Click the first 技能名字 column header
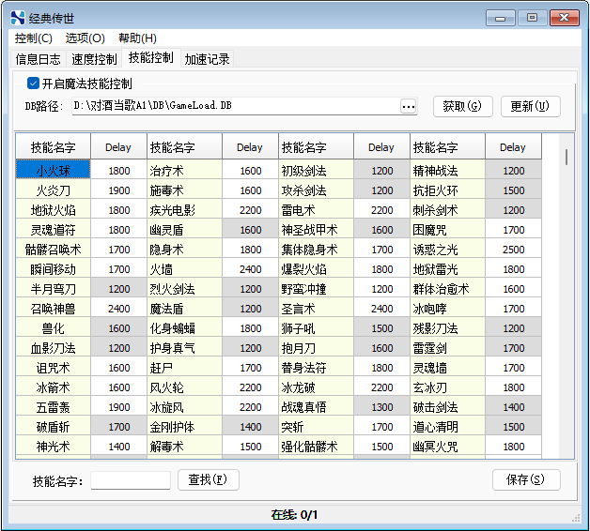This screenshot has width=590, height=531. pyautogui.click(x=53, y=147)
